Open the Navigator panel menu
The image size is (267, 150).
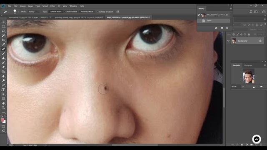(x=265, y=65)
